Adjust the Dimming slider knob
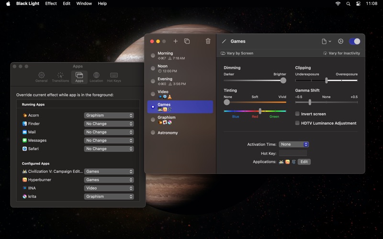 coord(283,80)
